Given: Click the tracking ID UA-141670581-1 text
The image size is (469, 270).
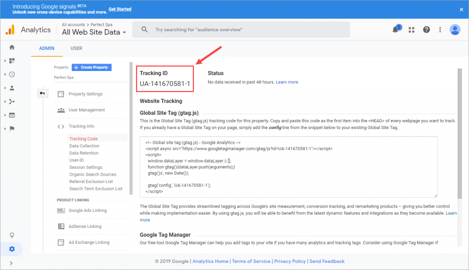Looking at the screenshot, I should coord(165,84).
